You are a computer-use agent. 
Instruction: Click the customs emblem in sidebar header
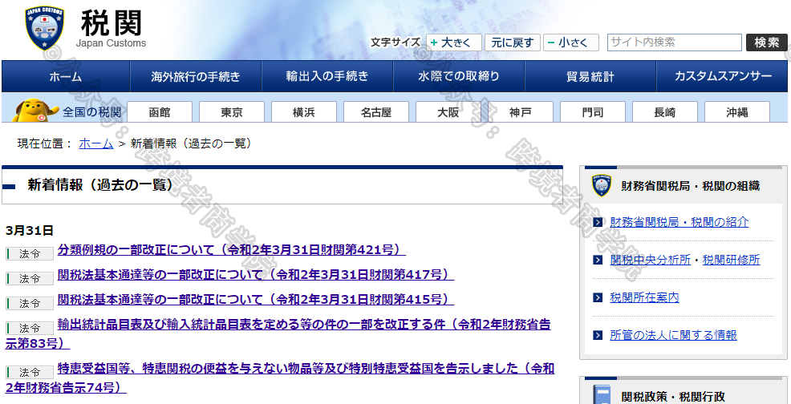click(x=602, y=186)
